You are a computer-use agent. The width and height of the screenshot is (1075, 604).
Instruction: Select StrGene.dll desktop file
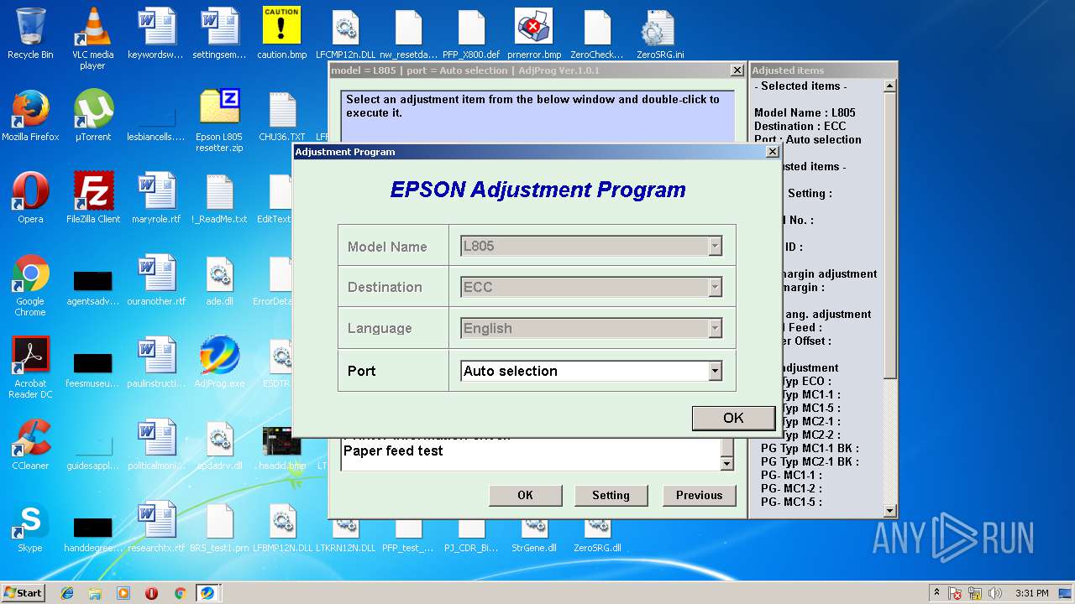[x=534, y=538]
